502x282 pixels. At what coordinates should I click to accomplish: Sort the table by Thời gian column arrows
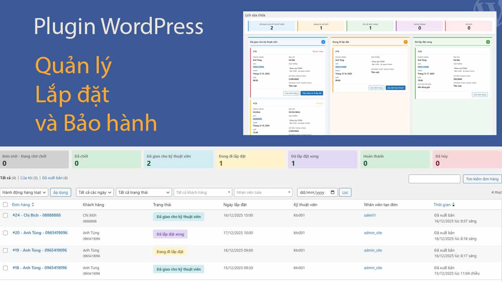(x=454, y=204)
